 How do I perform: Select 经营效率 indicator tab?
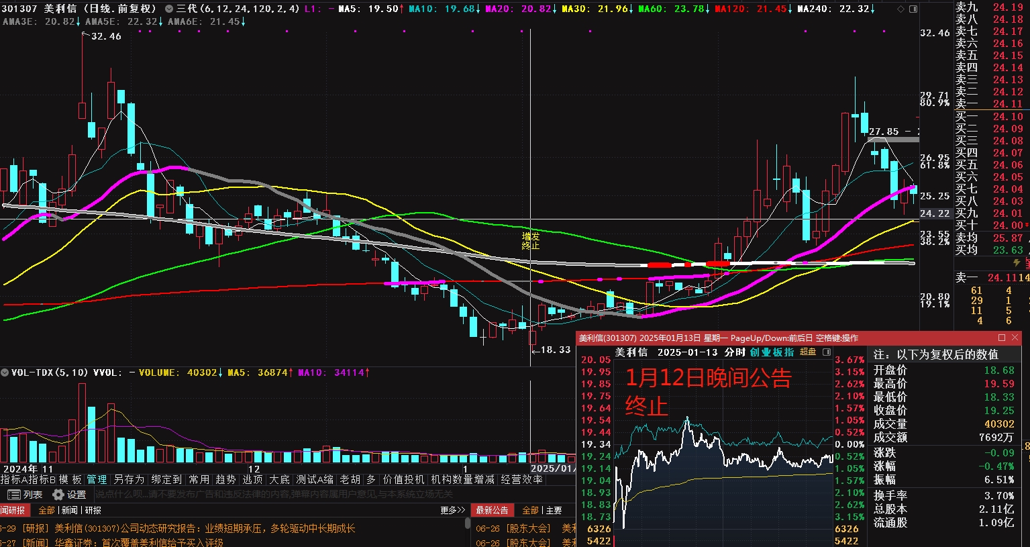pos(522,479)
